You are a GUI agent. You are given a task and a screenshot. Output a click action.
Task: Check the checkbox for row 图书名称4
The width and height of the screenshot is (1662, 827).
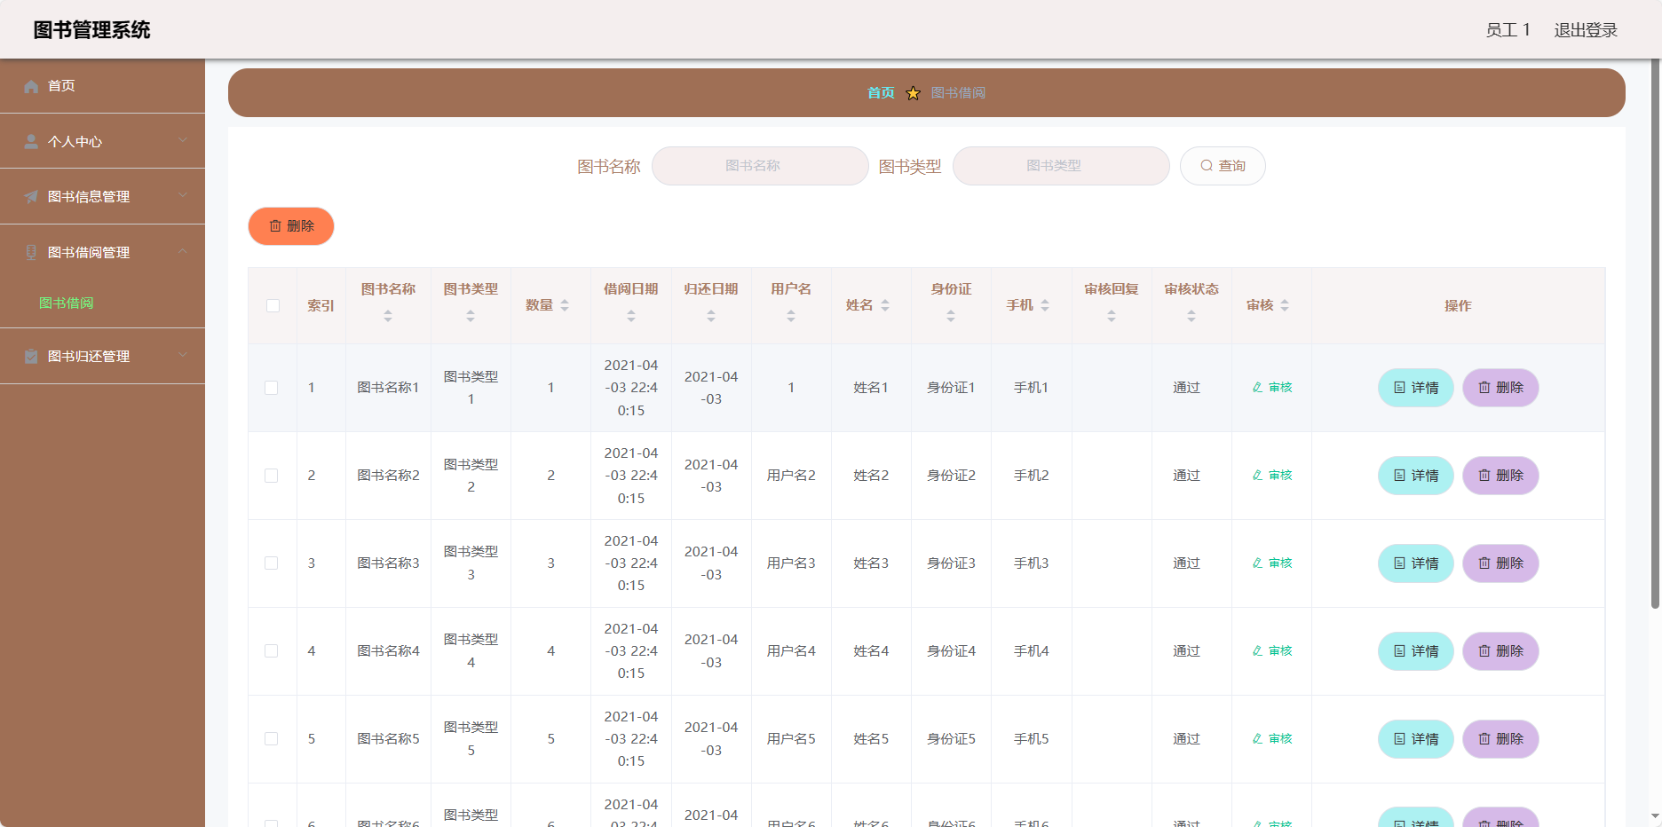(x=272, y=651)
